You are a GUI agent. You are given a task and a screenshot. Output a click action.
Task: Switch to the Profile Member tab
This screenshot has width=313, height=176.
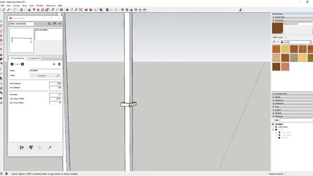[x=18, y=58]
